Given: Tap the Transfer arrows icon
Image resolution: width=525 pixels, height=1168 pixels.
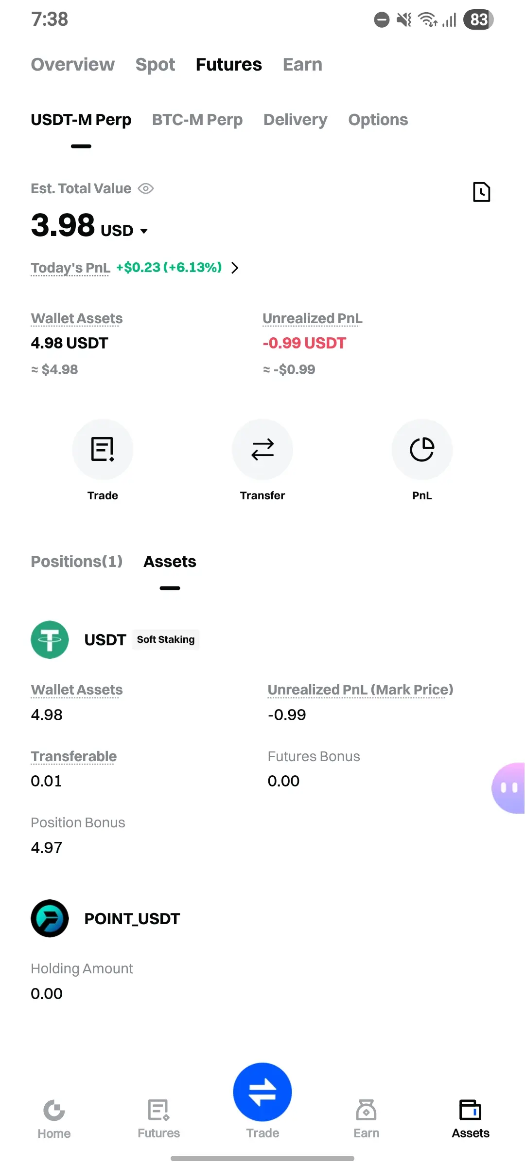Looking at the screenshot, I should pos(262,449).
